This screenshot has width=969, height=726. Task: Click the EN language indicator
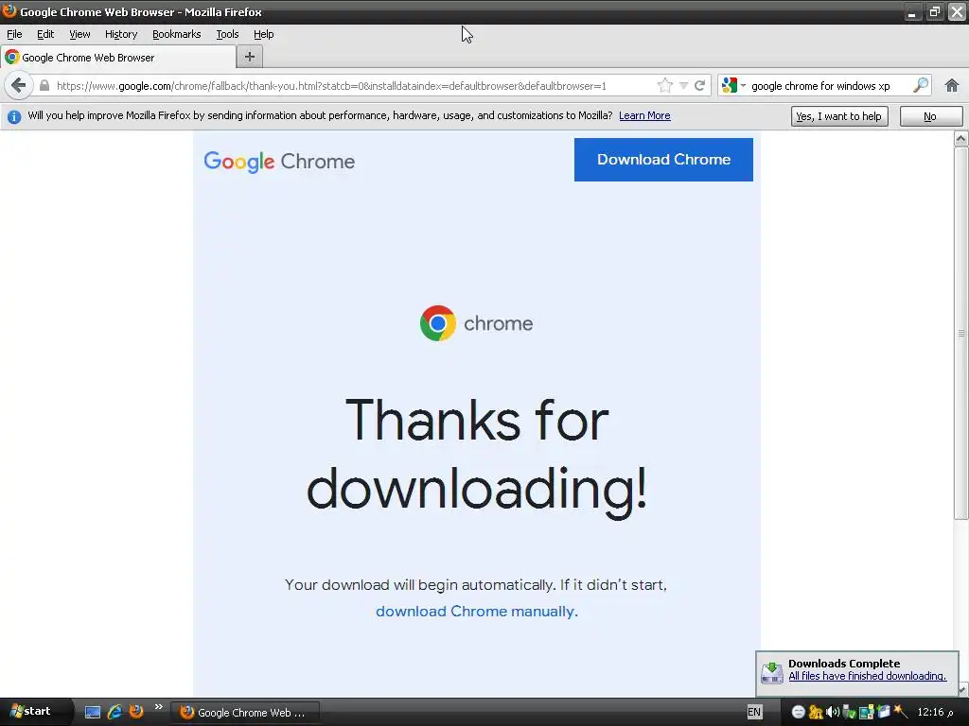pyautogui.click(x=754, y=712)
